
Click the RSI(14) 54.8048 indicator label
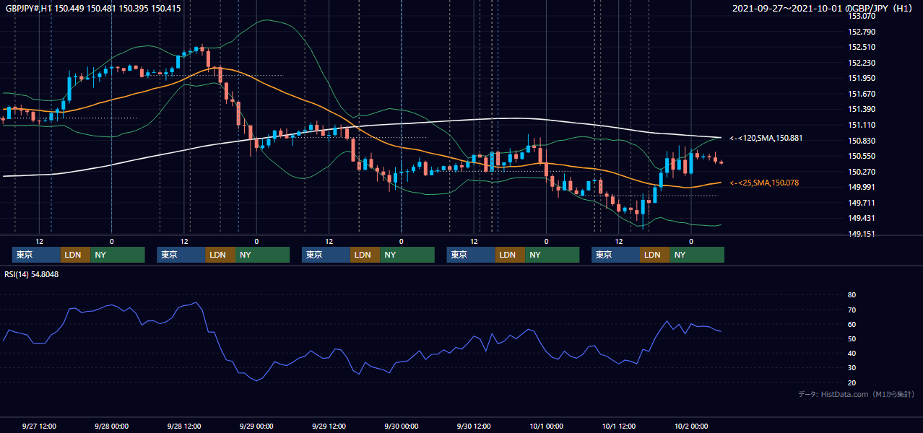pyautogui.click(x=32, y=274)
